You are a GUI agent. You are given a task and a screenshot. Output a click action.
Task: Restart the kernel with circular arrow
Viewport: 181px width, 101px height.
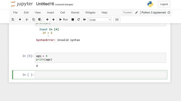point(79,20)
